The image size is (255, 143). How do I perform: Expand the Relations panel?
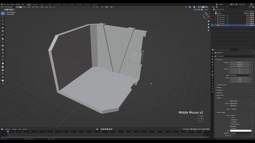click(x=219, y=87)
